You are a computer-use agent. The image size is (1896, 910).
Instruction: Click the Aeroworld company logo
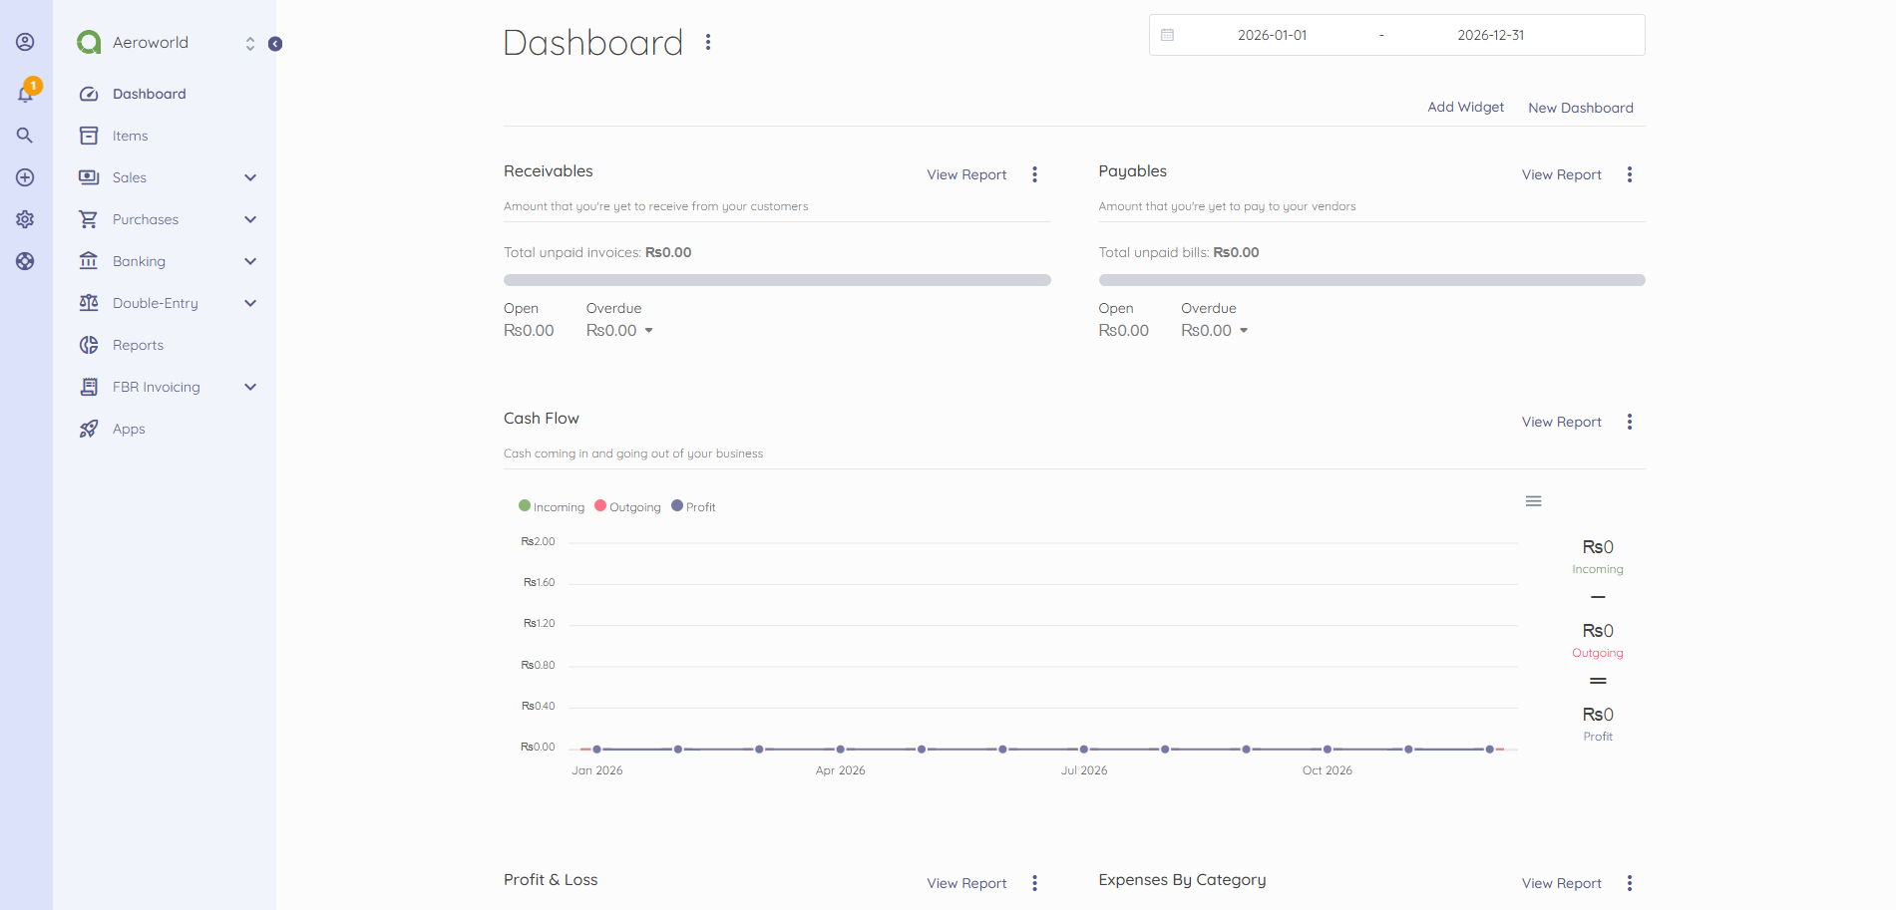89,42
